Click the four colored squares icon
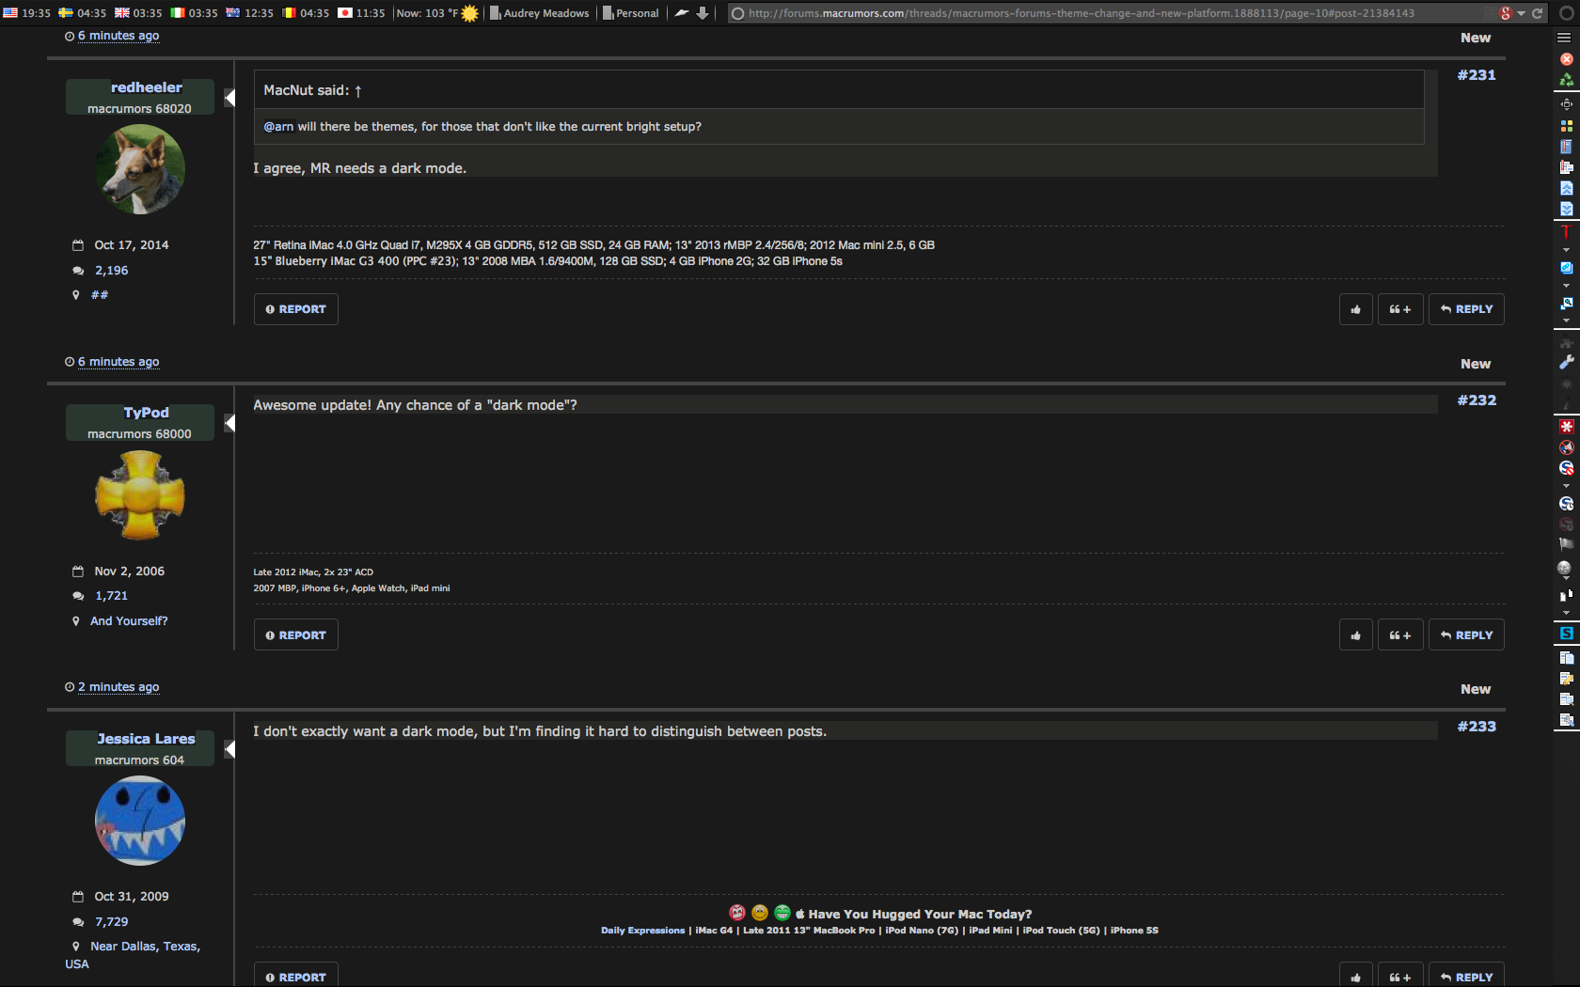1580x987 pixels. pyautogui.click(x=1566, y=125)
